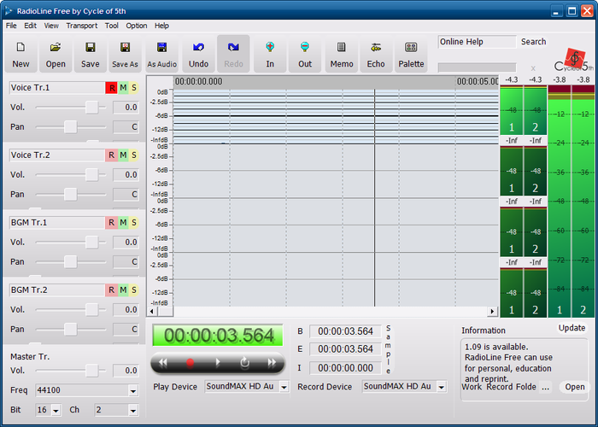Open the Help menu
Screen dimensions: 598x427
(161, 26)
